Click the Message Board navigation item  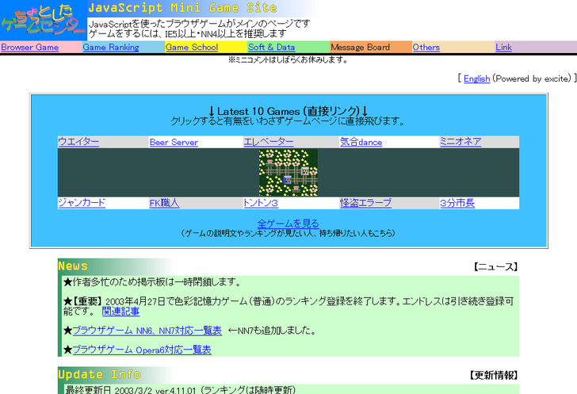point(360,48)
